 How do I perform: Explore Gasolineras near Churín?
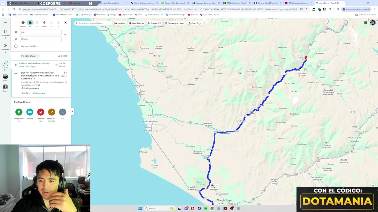click(41, 112)
